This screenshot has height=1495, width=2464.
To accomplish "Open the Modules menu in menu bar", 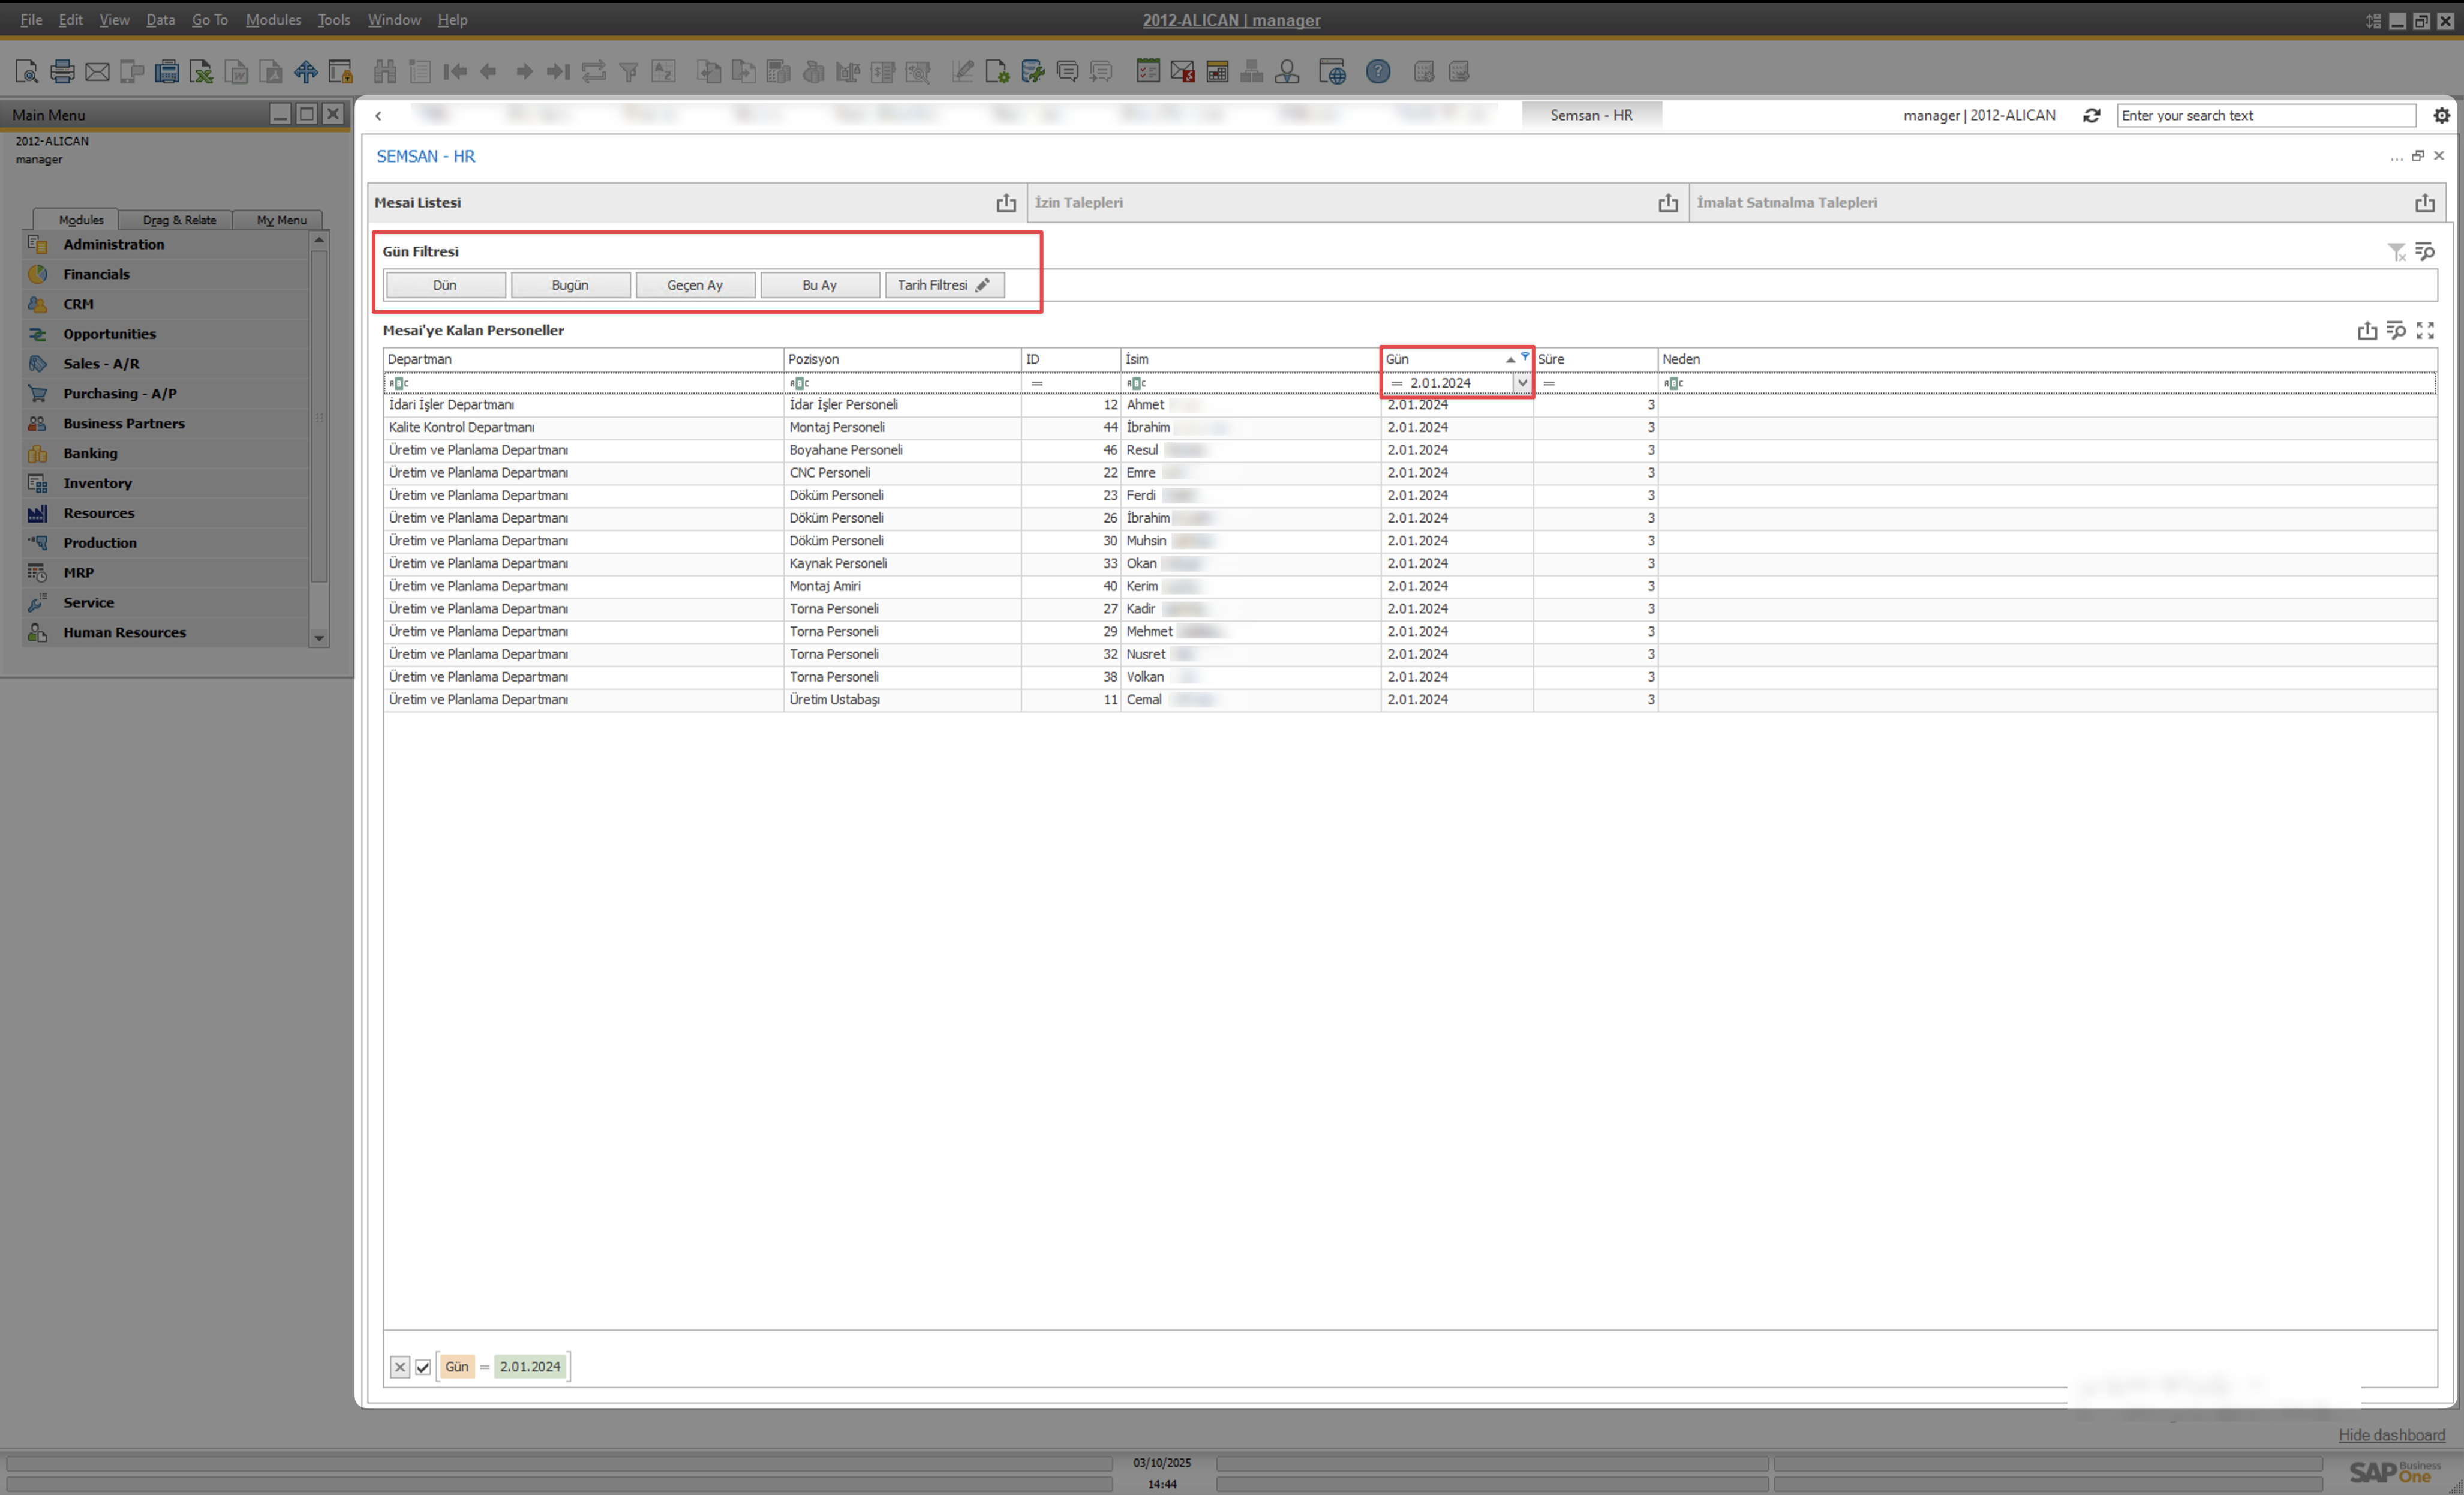I will [x=273, y=19].
